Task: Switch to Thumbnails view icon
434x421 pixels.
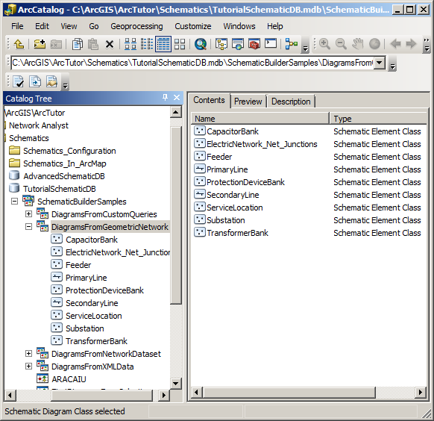Action: coord(180,44)
